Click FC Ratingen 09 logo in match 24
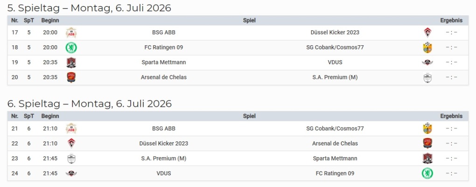 (x=427, y=173)
